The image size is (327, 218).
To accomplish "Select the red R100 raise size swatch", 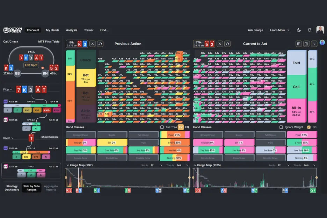I will point(46,110).
